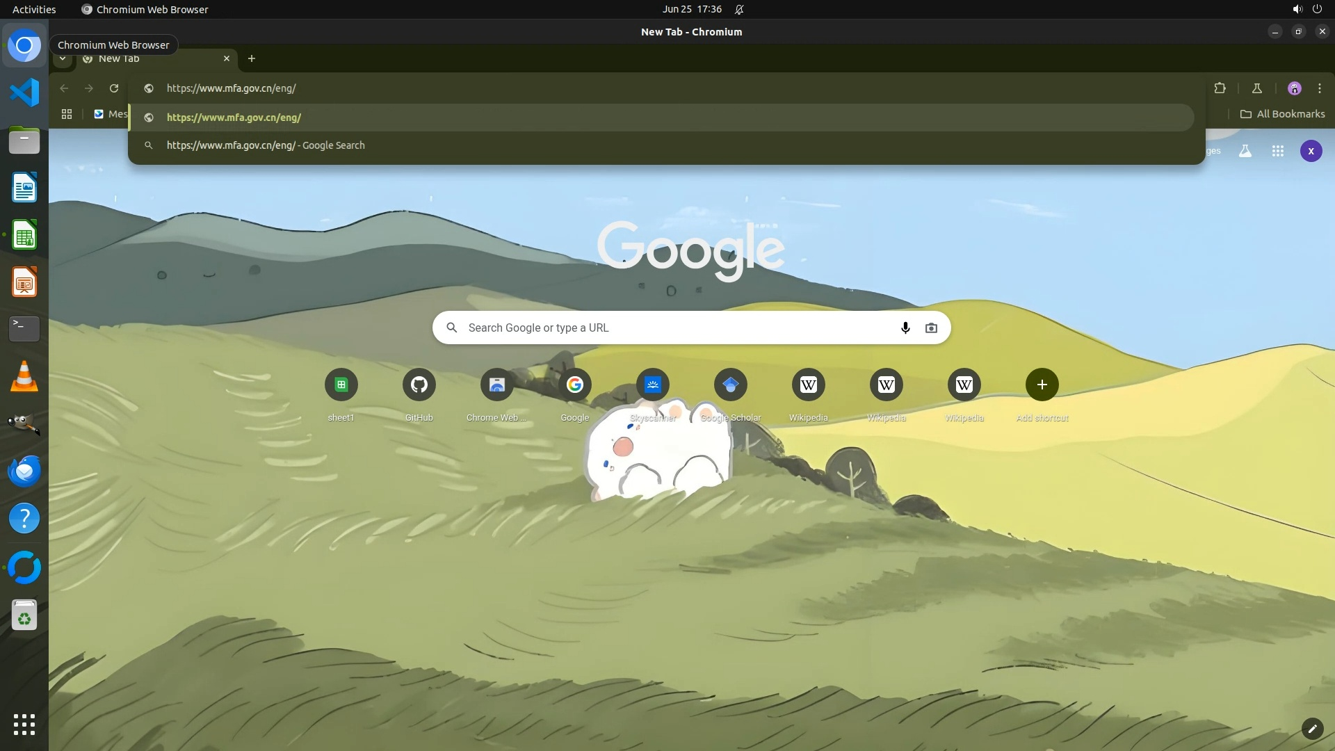This screenshot has width=1335, height=751.
Task: Click the Add shortcut button
Action: (1042, 385)
